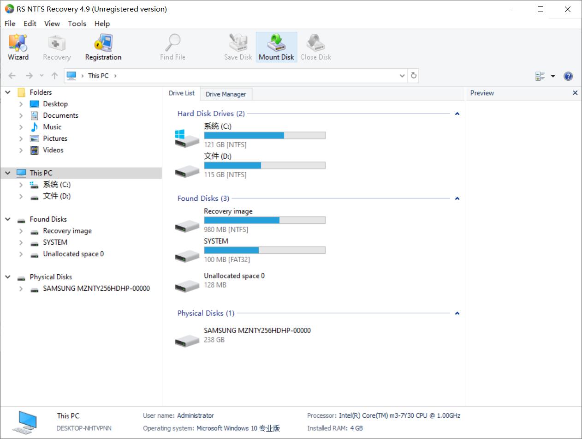Switch to the Drive Manager tab
This screenshot has width=582, height=439.
226,94
